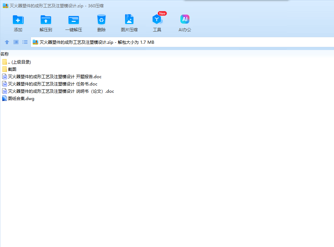Click the archive icon in the path bar
This screenshot has width=334, height=247.
pos(35,42)
